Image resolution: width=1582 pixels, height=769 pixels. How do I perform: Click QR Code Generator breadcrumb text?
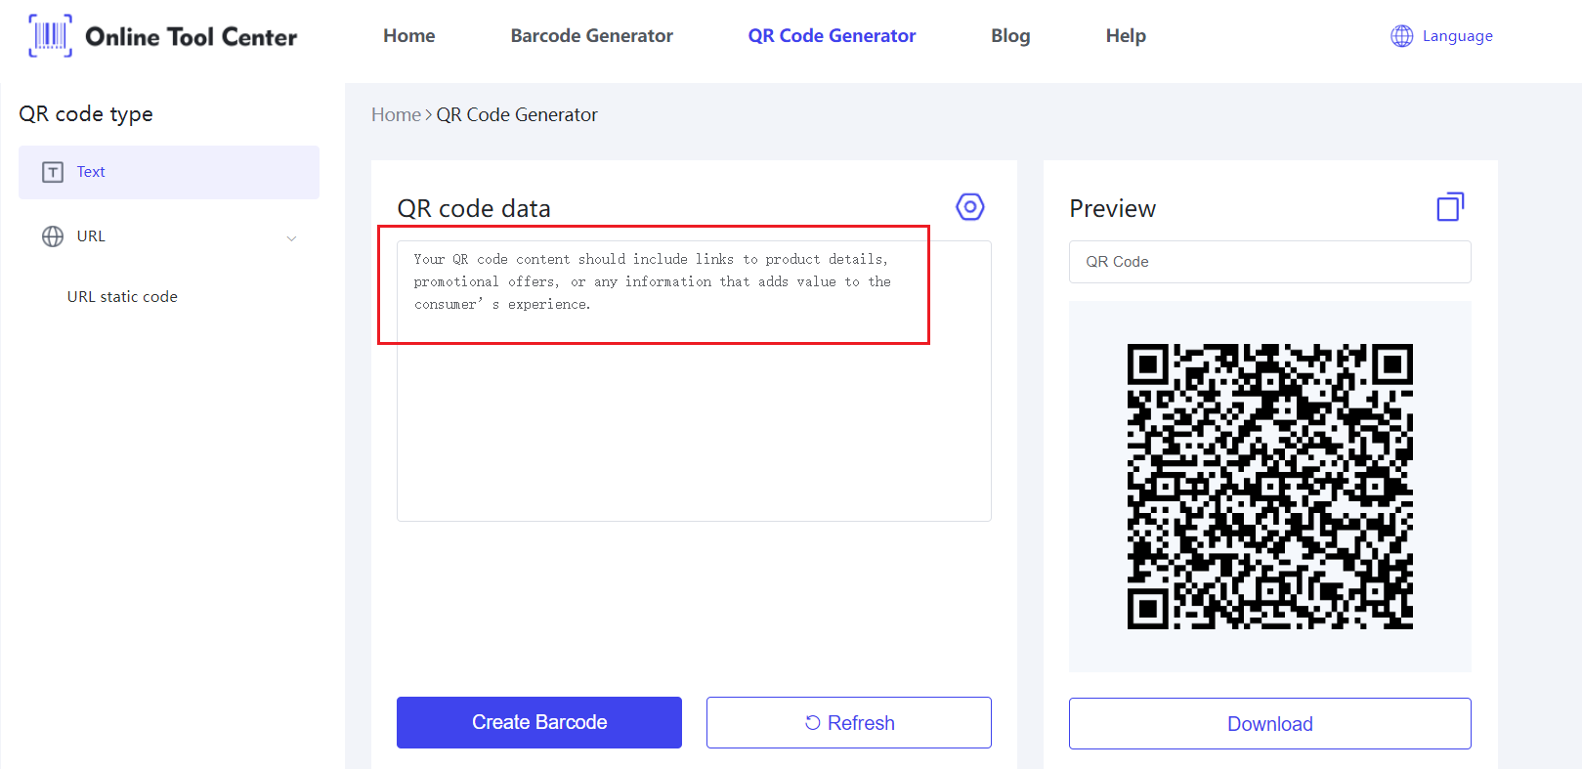click(517, 115)
